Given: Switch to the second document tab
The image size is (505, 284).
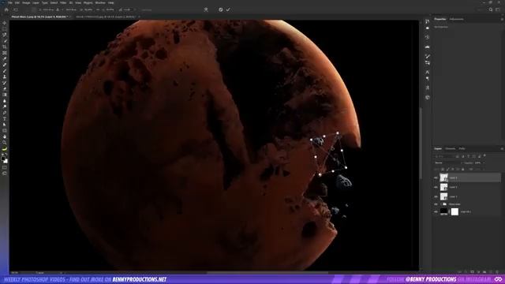Looking at the screenshot, I should [x=106, y=17].
